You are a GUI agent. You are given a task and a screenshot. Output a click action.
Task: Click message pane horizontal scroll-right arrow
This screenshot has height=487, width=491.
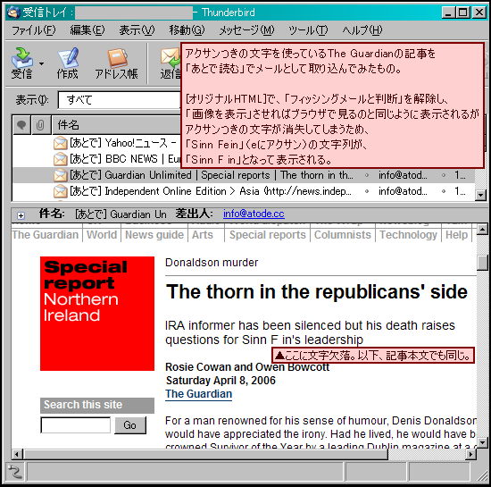coord(471,454)
